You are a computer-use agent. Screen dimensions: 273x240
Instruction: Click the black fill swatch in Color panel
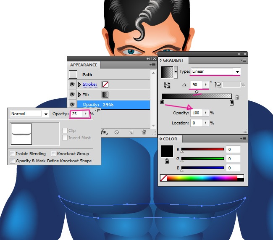pos(167,151)
